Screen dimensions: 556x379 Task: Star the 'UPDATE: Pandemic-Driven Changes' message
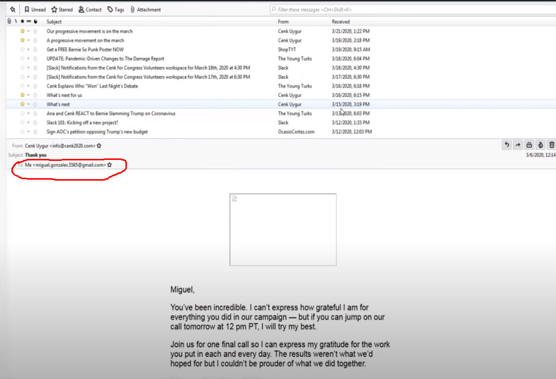coord(22,59)
